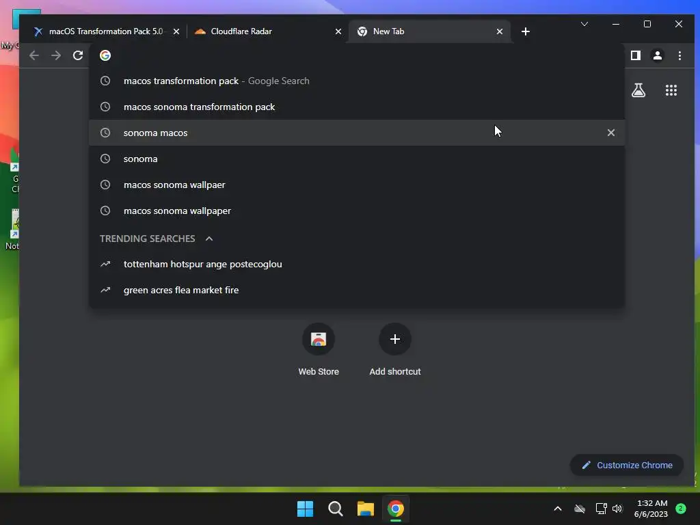Image resolution: width=700 pixels, height=525 pixels.
Task: Open trending 'tottenham hotspur ange postecoglou'
Action: 357,264
